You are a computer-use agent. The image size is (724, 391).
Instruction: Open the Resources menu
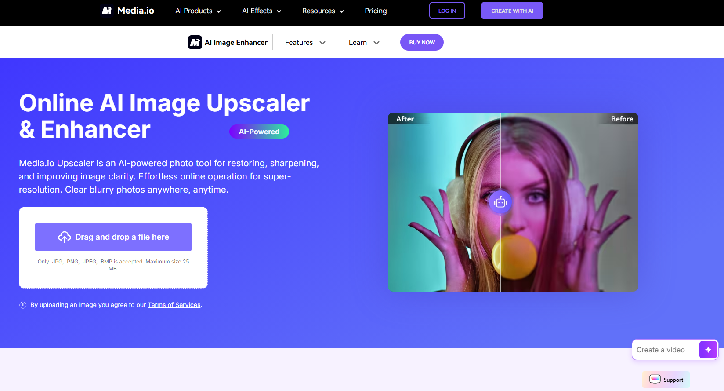pyautogui.click(x=323, y=11)
